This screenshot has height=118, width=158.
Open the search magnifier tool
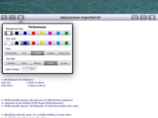click(x=4, y=17)
